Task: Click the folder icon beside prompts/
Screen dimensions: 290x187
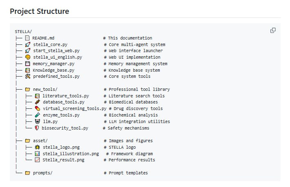Action: click(28, 173)
